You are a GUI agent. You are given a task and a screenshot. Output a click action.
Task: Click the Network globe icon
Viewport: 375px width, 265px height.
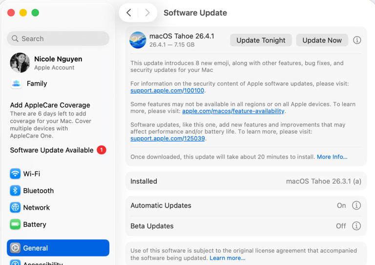[x=15, y=207]
